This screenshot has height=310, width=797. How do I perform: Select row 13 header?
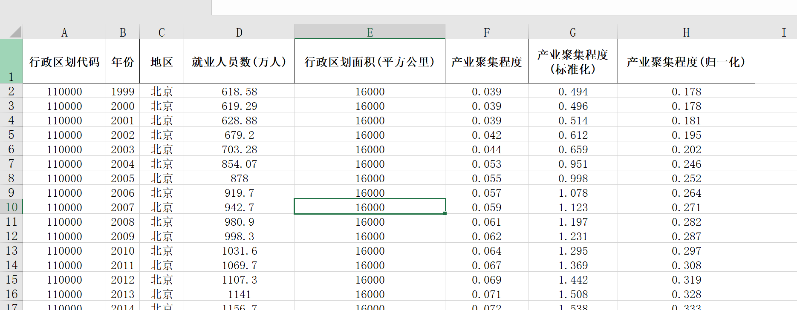(x=11, y=250)
